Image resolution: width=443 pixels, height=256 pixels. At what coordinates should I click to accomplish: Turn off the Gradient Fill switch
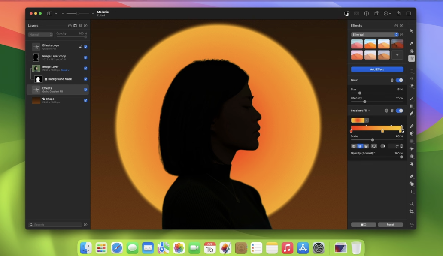(x=399, y=111)
